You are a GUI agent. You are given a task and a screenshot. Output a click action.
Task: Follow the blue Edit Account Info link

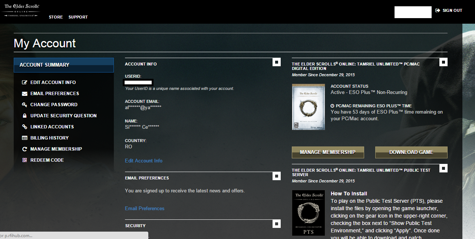(144, 161)
